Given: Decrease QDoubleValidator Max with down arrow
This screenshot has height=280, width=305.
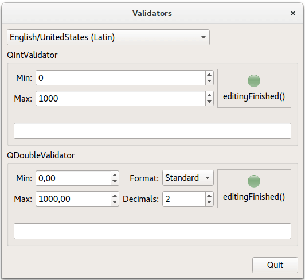Looking at the screenshot, I should (x=115, y=203).
